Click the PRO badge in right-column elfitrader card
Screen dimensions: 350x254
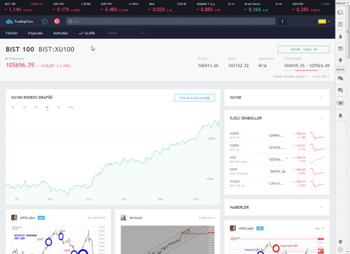(260, 228)
